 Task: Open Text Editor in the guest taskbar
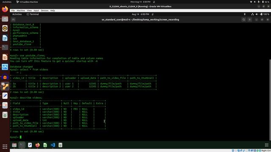(x=30, y=145)
